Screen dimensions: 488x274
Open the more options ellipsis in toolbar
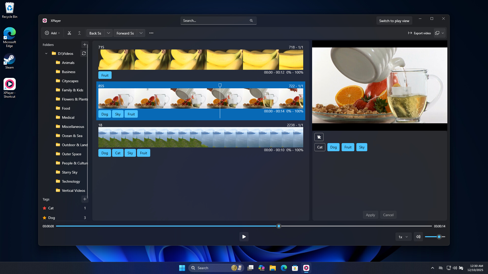click(151, 33)
